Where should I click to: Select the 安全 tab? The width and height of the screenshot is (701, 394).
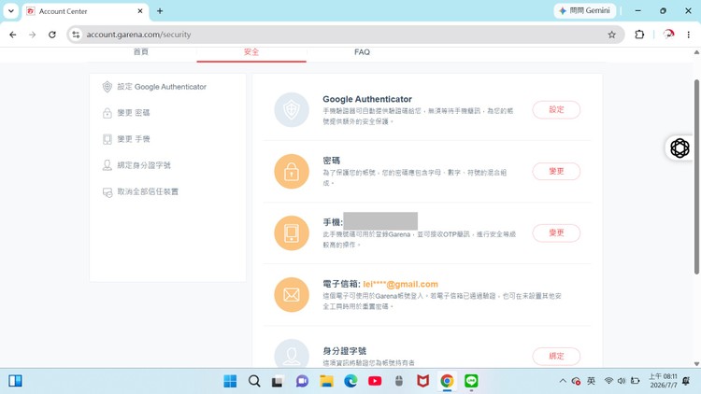coord(251,52)
